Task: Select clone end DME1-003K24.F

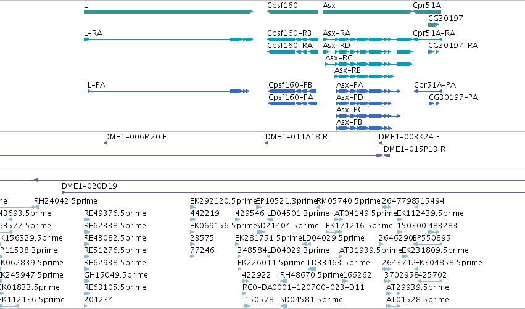Action: (x=381, y=143)
